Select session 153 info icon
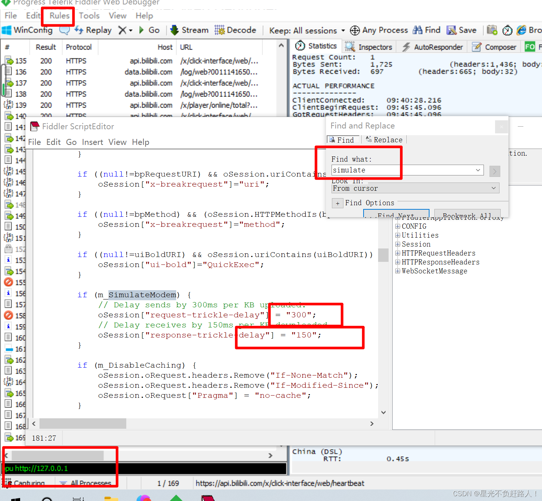 (x=9, y=260)
